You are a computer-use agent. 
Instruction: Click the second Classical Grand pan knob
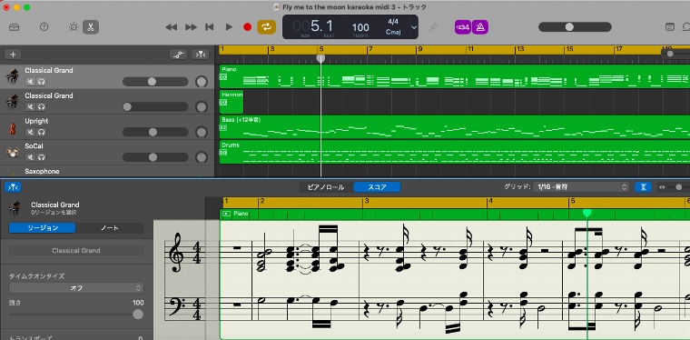click(202, 107)
